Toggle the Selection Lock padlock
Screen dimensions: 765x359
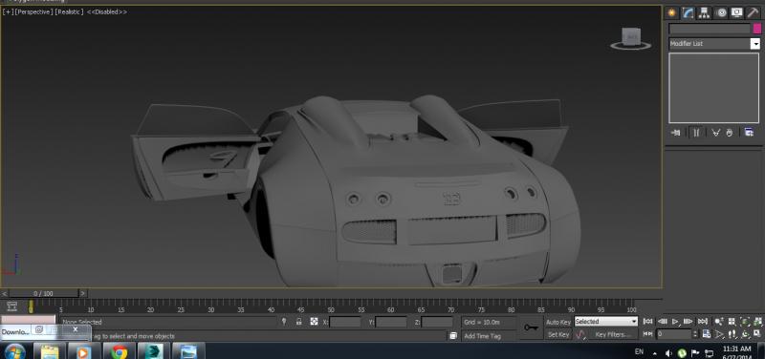coord(299,322)
